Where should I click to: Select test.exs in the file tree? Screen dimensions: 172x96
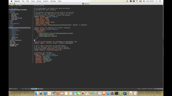click(x=14, y=19)
